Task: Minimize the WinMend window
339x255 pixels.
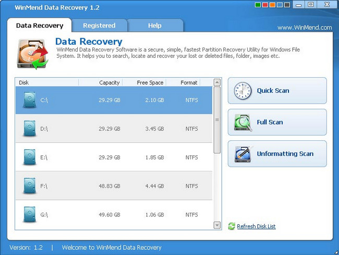Action: point(298,5)
